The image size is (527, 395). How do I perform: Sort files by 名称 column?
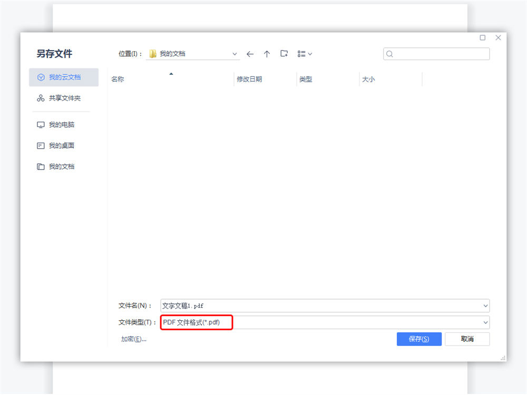118,79
